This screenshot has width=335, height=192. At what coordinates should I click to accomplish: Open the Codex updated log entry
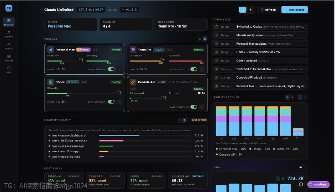click(260, 61)
